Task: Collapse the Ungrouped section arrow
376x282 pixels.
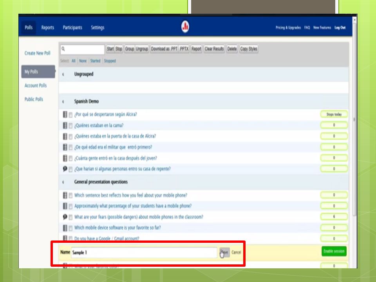Action: 63,74
